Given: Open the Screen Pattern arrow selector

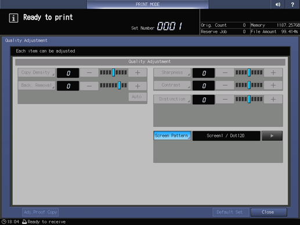Looking at the screenshot, I should pos(272,136).
